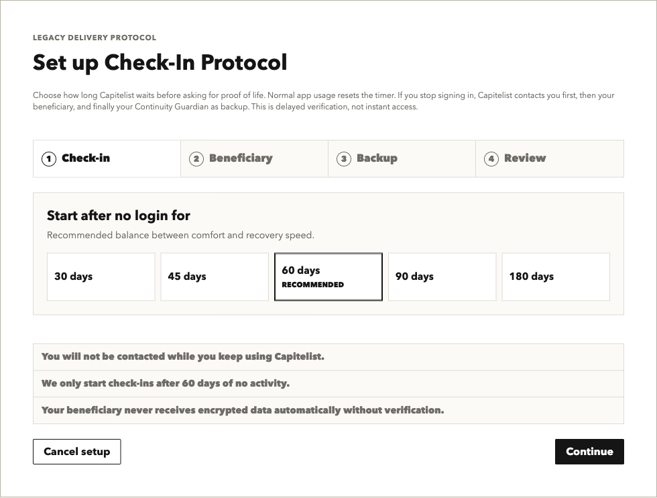657x498 pixels.
Task: Switch to the Beneficiary step tab
Action: pos(254,158)
